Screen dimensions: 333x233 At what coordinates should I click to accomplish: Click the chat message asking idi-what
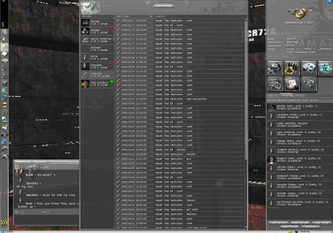[x=41, y=175]
